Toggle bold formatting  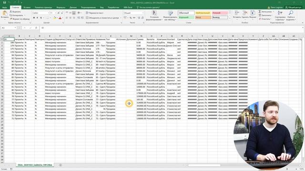pyautogui.click(x=34, y=18)
